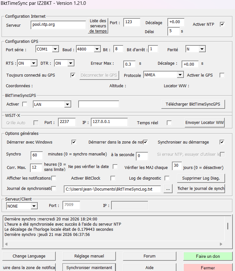
Task: Click the 'Dernière synchro :jeudi 21 mai' line
Action: point(47,235)
